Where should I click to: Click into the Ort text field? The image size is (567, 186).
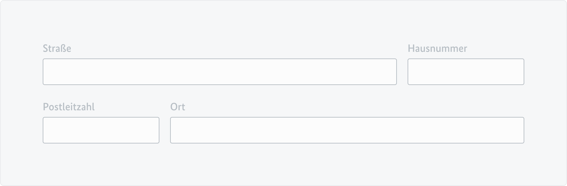pos(347,130)
